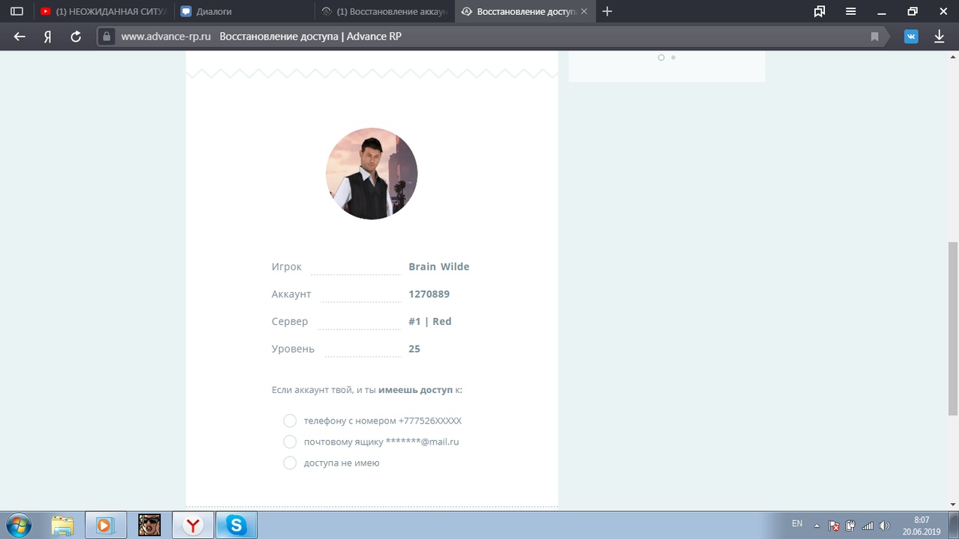
Task: Click the power plug tray icon
Action: tap(850, 526)
